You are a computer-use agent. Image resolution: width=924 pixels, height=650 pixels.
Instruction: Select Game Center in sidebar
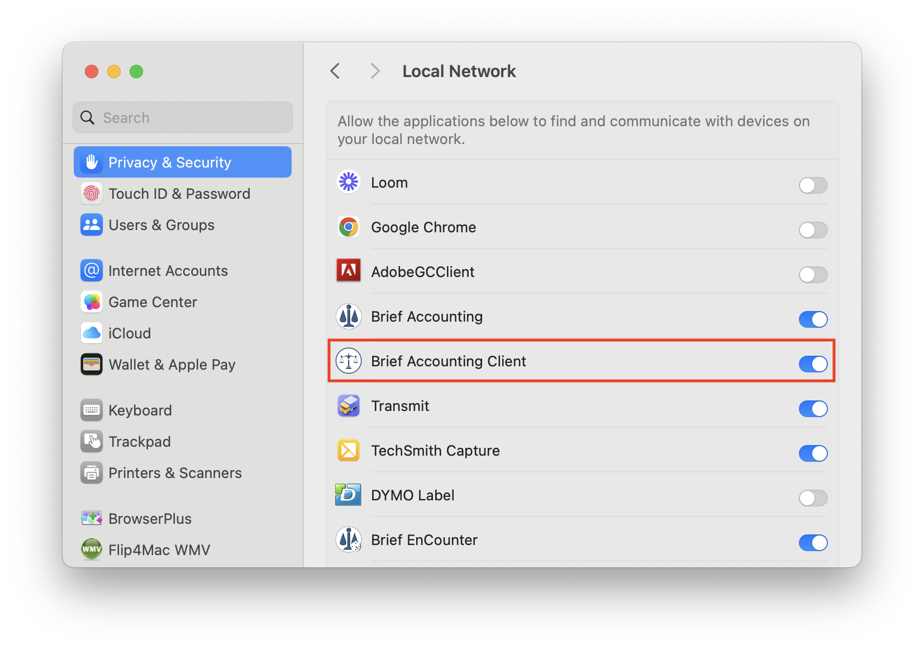pos(153,302)
